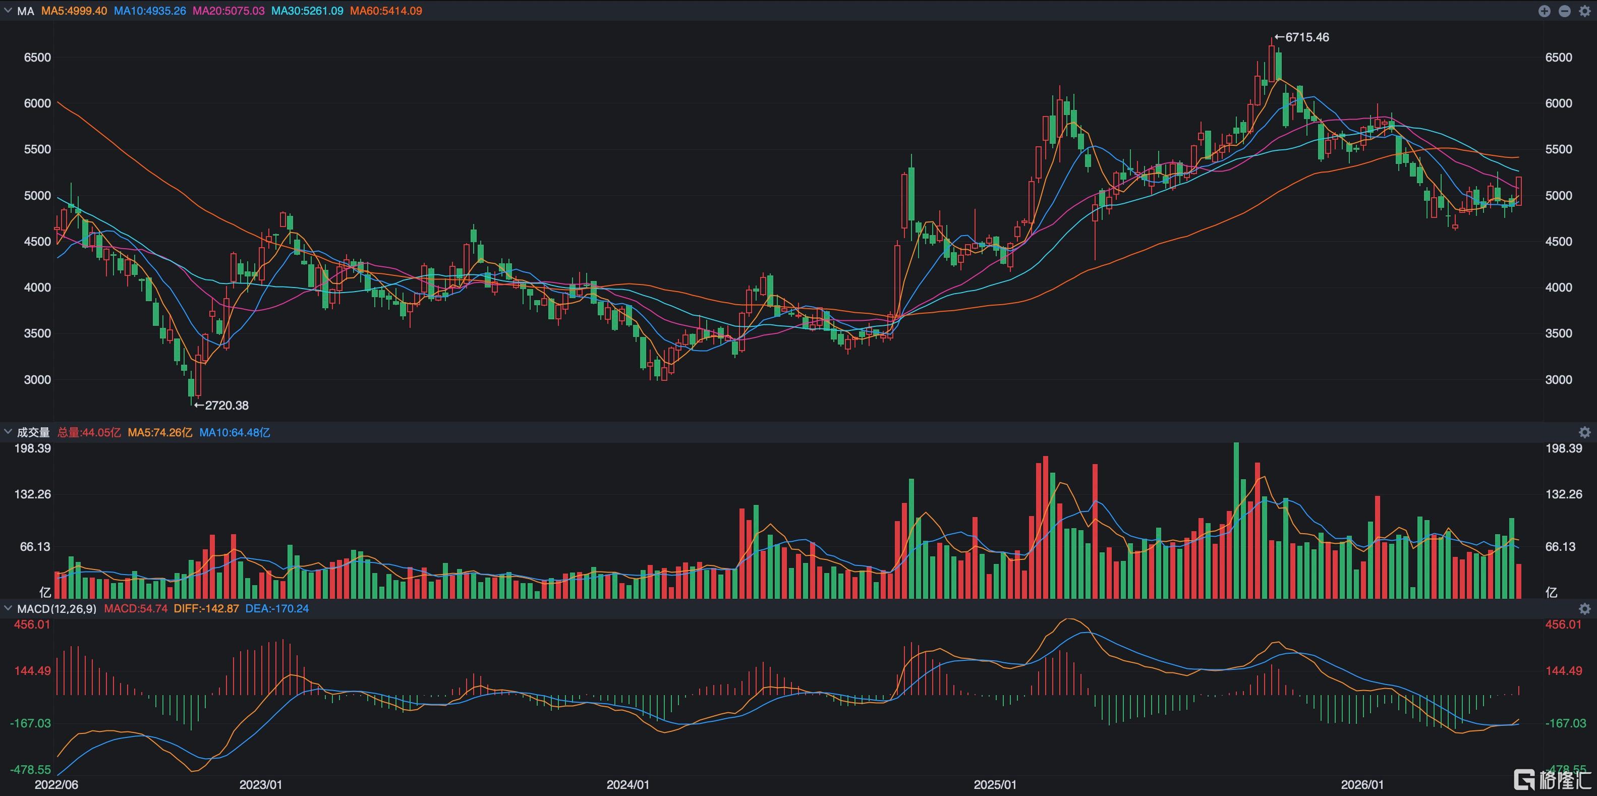The height and width of the screenshot is (796, 1597).
Task: Click the 2022/06 date label
Action: point(56,784)
